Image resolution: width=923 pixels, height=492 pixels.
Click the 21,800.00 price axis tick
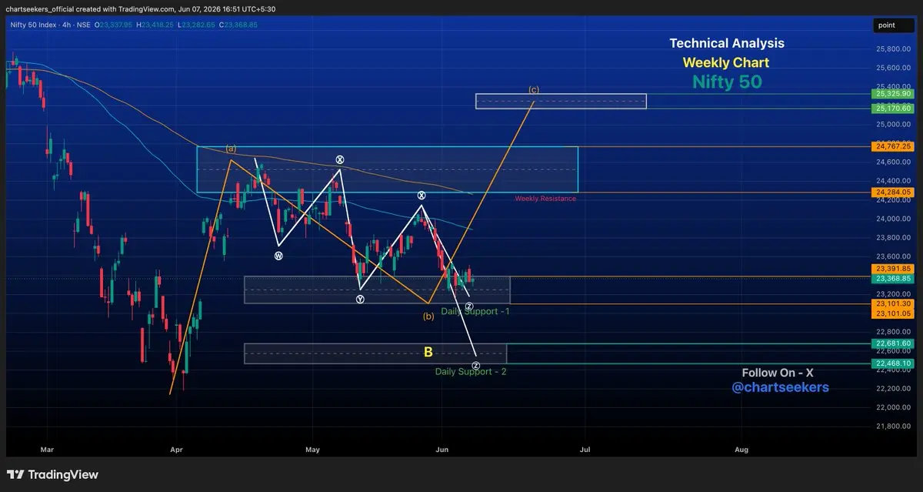point(894,427)
